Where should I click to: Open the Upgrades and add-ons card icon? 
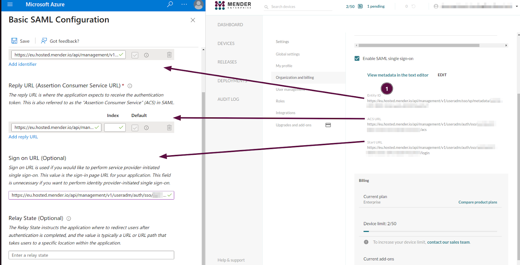[328, 125]
